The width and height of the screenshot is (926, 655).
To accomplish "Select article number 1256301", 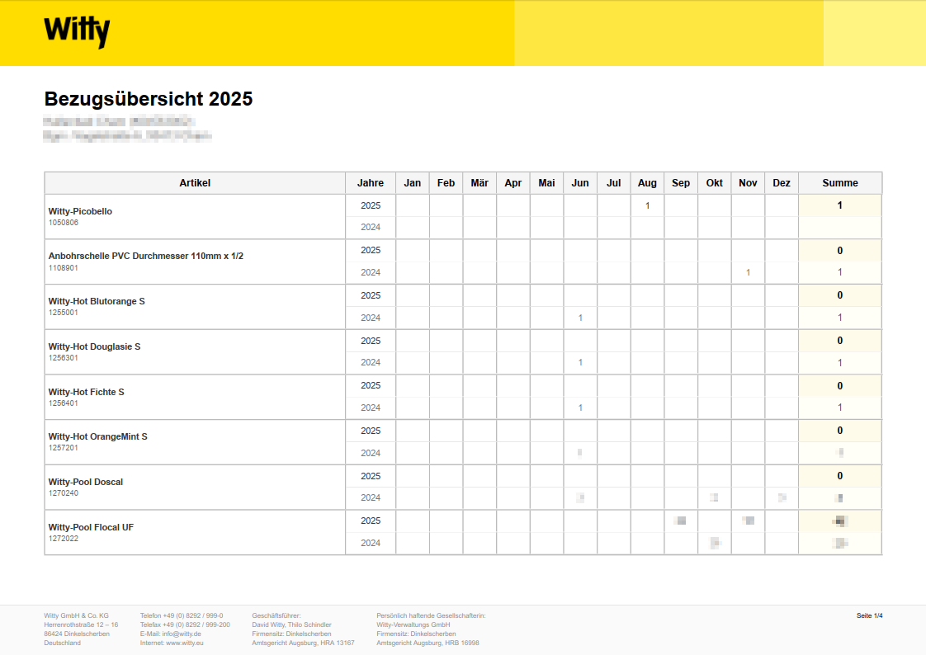I will pyautogui.click(x=64, y=358).
